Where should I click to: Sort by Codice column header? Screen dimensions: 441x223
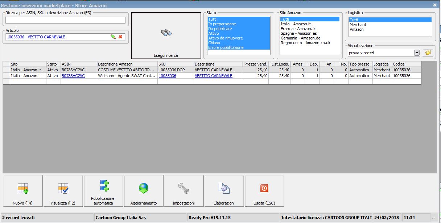(x=407, y=64)
